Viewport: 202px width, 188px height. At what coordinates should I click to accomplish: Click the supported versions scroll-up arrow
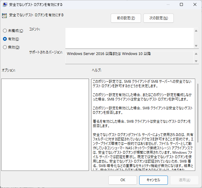tap(196, 54)
